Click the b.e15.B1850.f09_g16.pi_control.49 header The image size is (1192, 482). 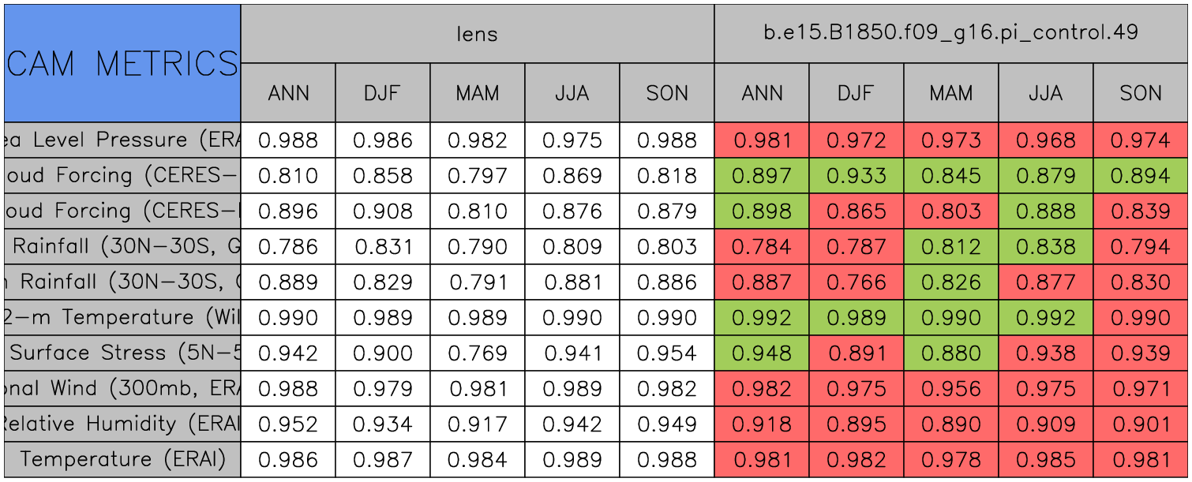tap(951, 33)
